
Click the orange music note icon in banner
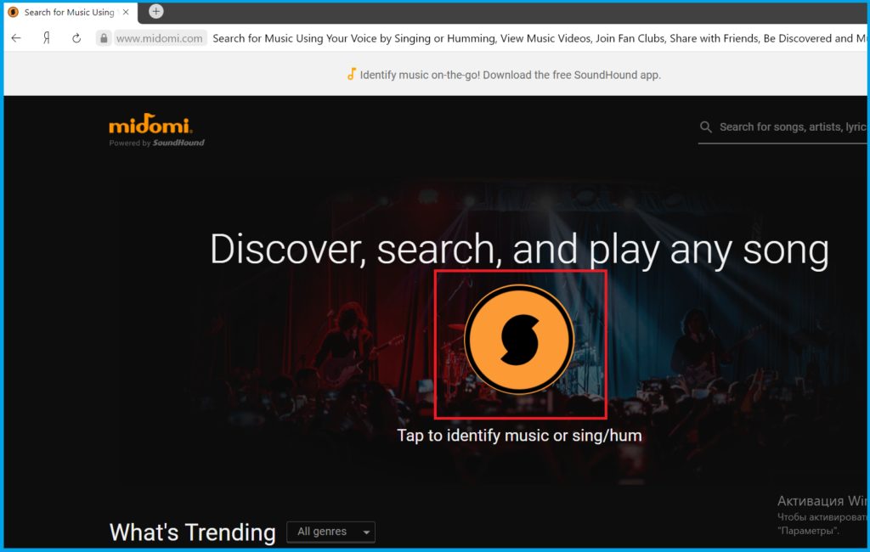coord(351,74)
